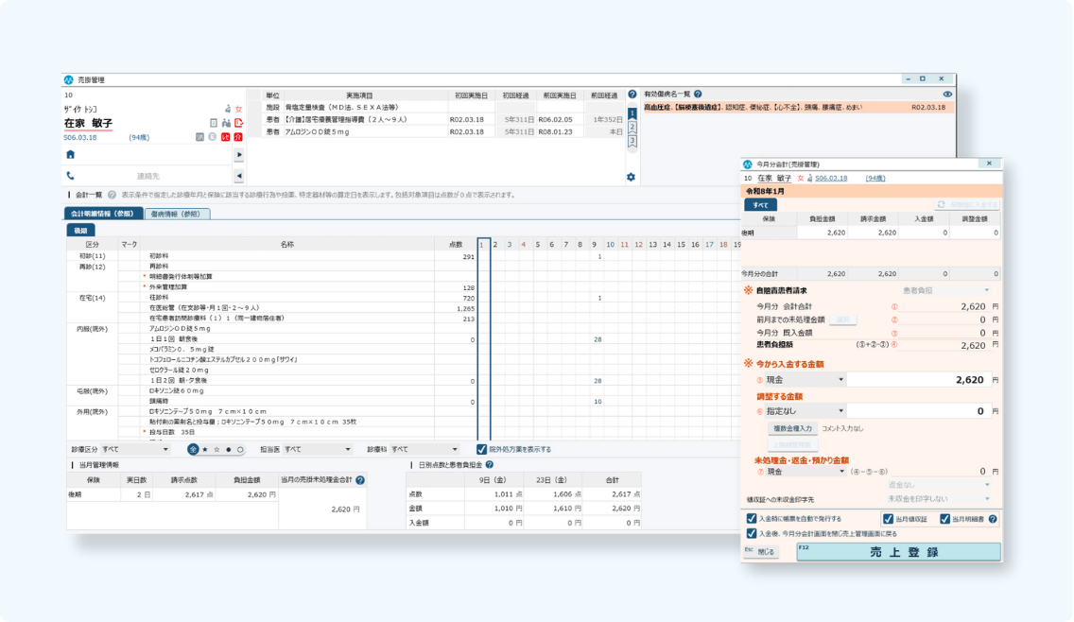Click help icon next to 日別点数と患者負担金
The width and height of the screenshot is (1074, 622).
coord(490,465)
